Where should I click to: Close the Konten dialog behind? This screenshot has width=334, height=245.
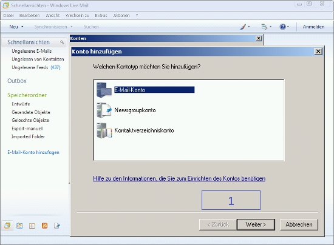(x=259, y=38)
